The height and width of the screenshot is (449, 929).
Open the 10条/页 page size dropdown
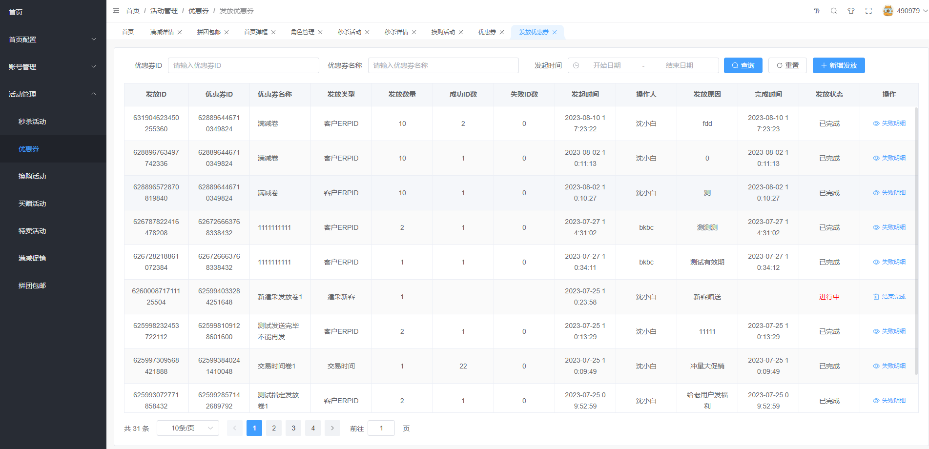tap(188, 428)
